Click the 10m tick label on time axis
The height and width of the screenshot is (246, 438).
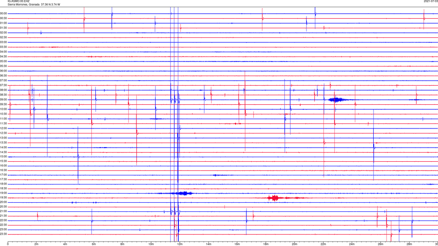[151, 244]
